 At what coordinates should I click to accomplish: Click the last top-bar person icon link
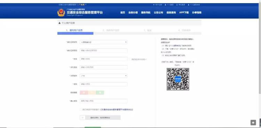click(194, 5)
